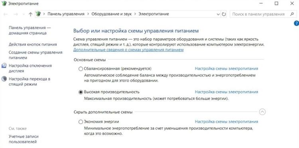Open Настройка схемы электропитания for Сбалансированная
299x148 pixels.
click(226, 68)
